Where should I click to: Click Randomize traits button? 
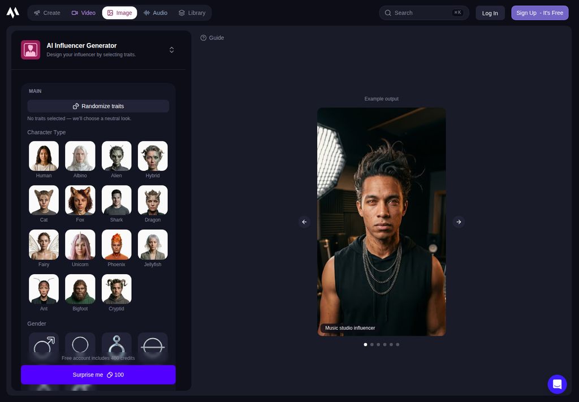[x=98, y=106]
